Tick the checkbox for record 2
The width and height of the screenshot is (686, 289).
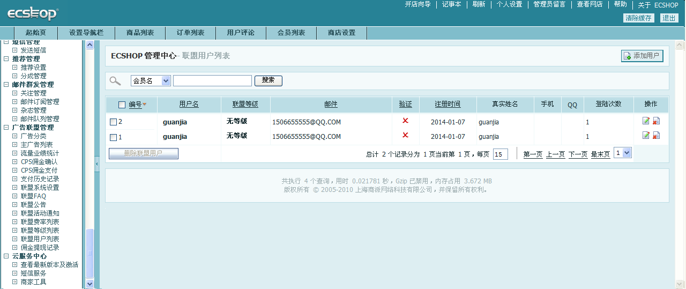coord(113,122)
